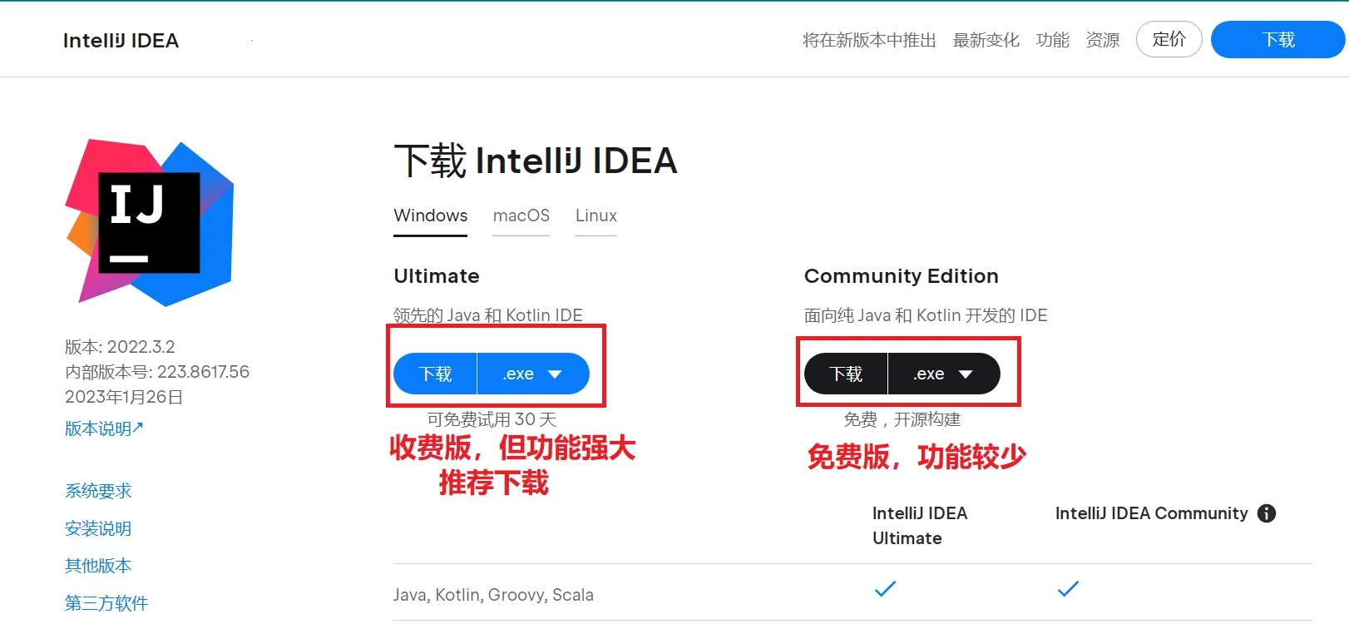Screen dimensions: 1349x634
Task: Open the 功能 menu item
Action: coord(1052,40)
